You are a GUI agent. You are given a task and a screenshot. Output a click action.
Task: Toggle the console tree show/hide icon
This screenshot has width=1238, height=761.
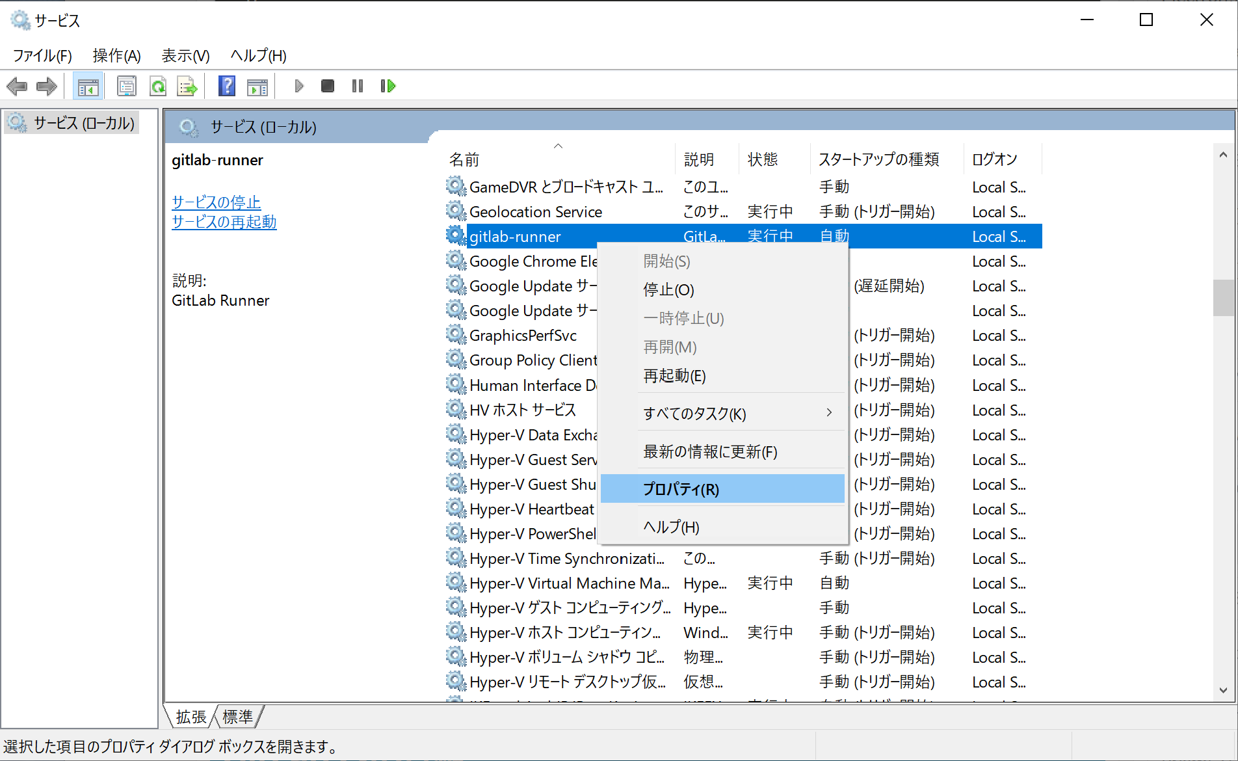(x=88, y=86)
